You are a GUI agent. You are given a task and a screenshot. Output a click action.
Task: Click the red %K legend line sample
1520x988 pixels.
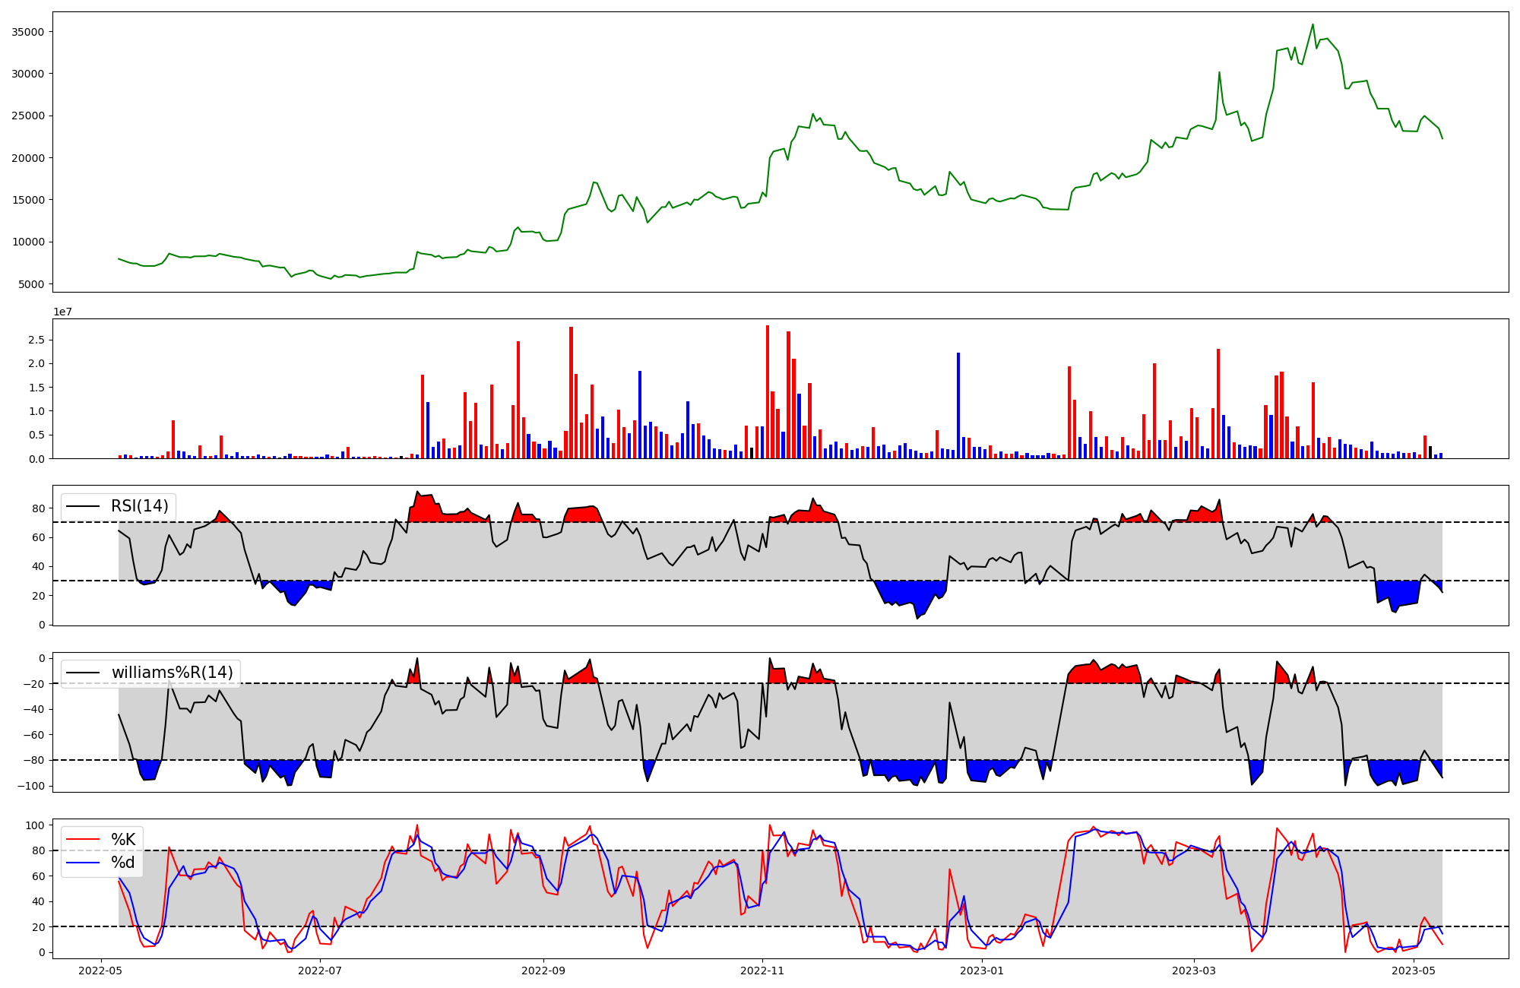pos(83,840)
